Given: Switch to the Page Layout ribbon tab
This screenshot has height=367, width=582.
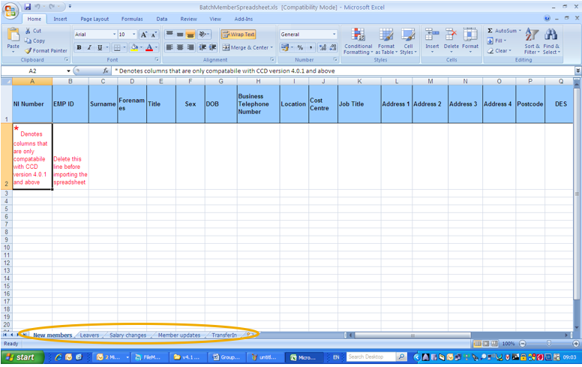Looking at the screenshot, I should point(94,19).
